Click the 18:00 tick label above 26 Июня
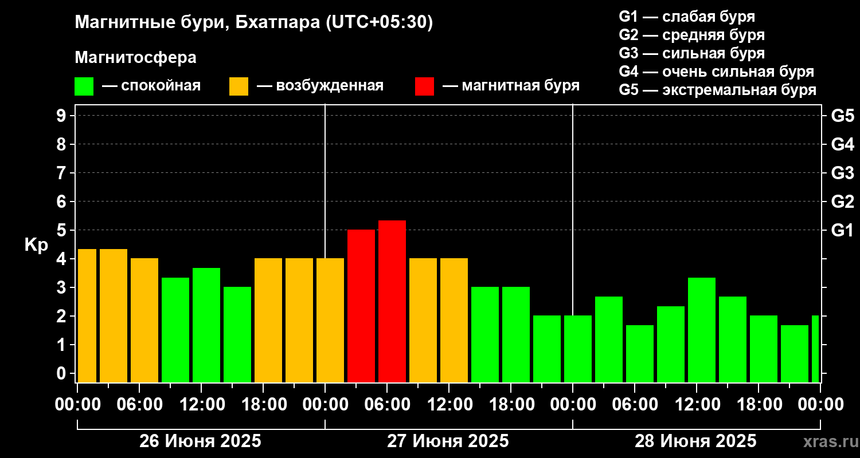The width and height of the screenshot is (860, 458). click(263, 405)
